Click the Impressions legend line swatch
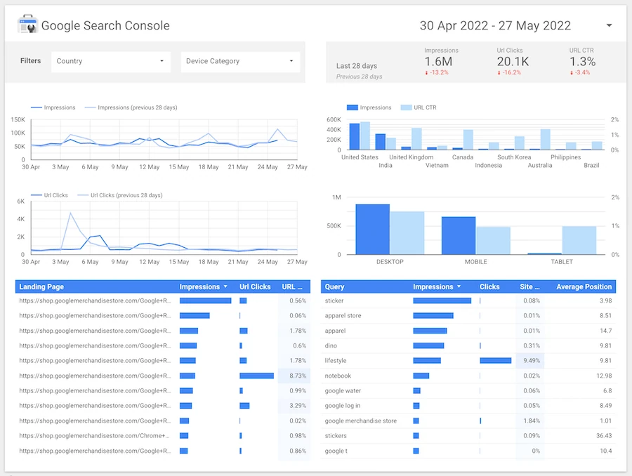Viewport: 632px width, 476px height. [x=37, y=107]
